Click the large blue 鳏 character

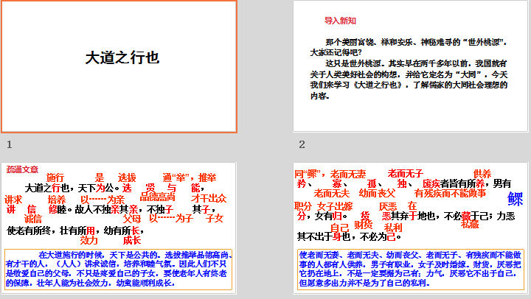click(516, 199)
